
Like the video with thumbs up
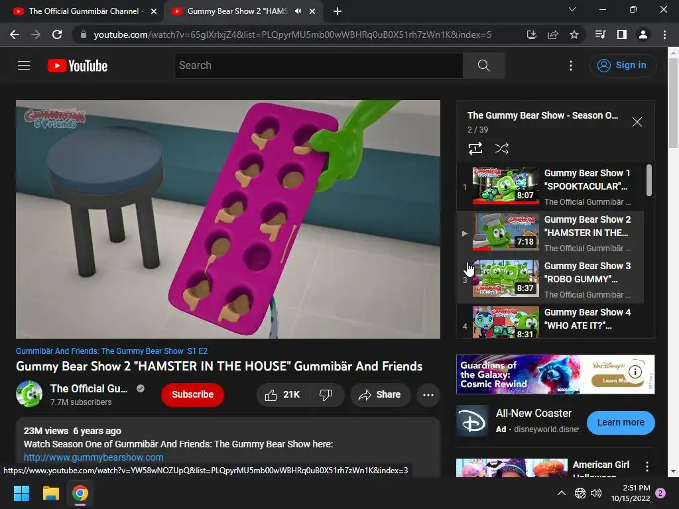tap(283, 395)
